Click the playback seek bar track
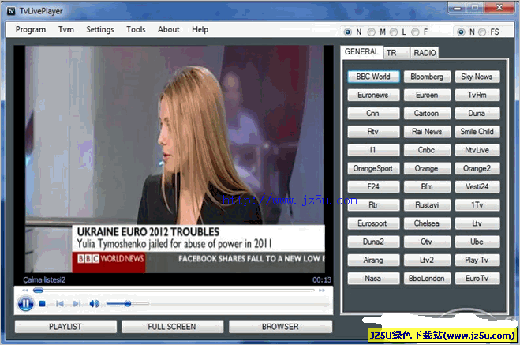 [174, 291]
